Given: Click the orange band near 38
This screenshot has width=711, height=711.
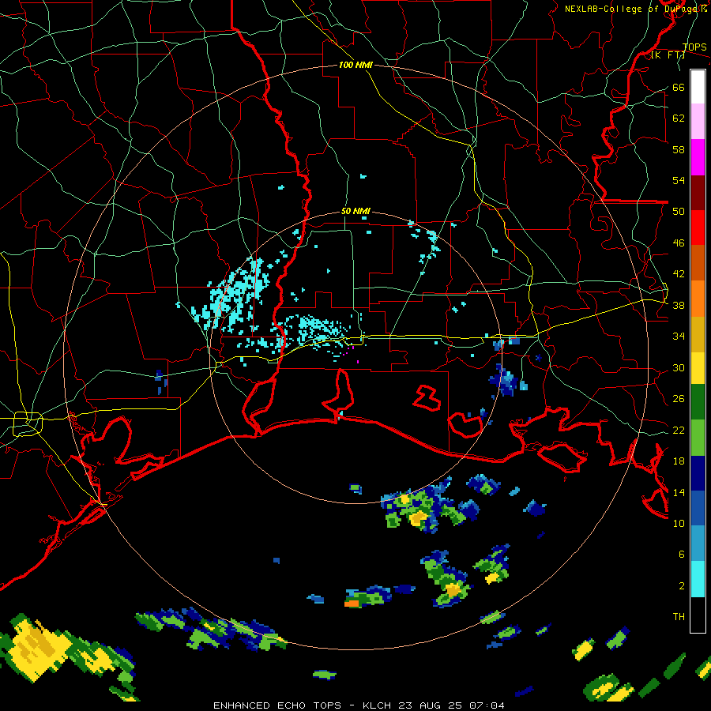Looking at the screenshot, I should [698, 299].
